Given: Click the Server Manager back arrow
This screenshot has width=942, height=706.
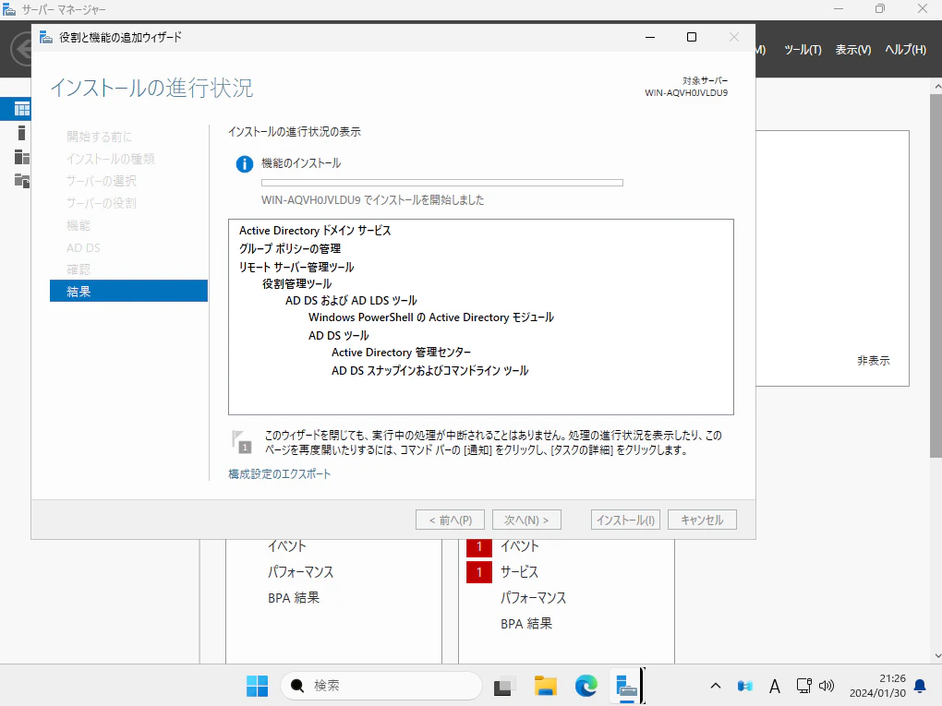Looking at the screenshot, I should pyautogui.click(x=21, y=49).
